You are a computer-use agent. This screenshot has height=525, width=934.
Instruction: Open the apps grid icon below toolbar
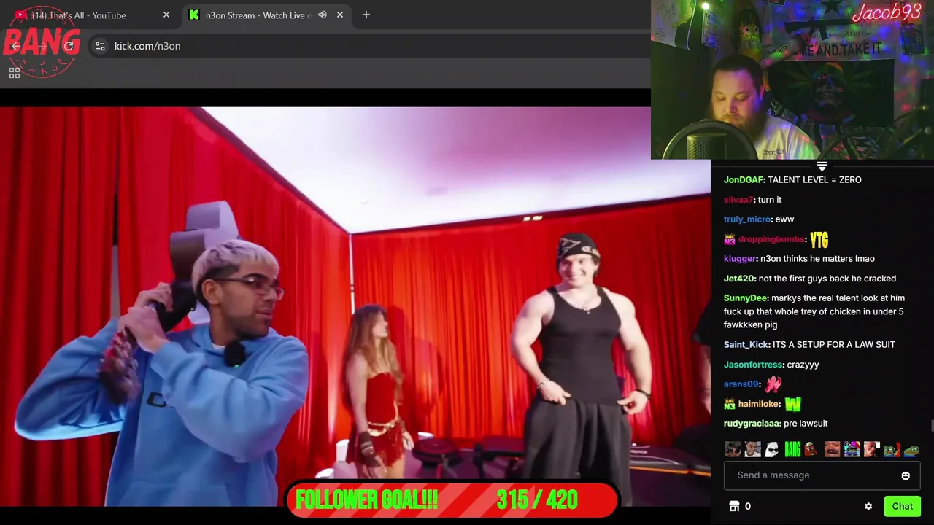click(15, 73)
